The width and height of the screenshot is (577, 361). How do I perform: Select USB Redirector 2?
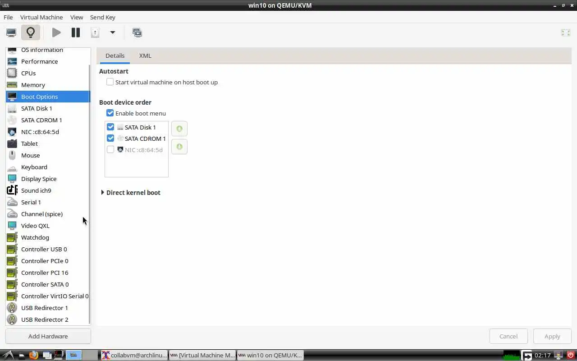(x=48, y=319)
